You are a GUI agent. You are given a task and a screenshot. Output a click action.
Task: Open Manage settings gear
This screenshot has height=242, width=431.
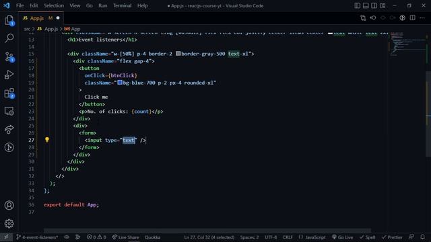point(9,224)
